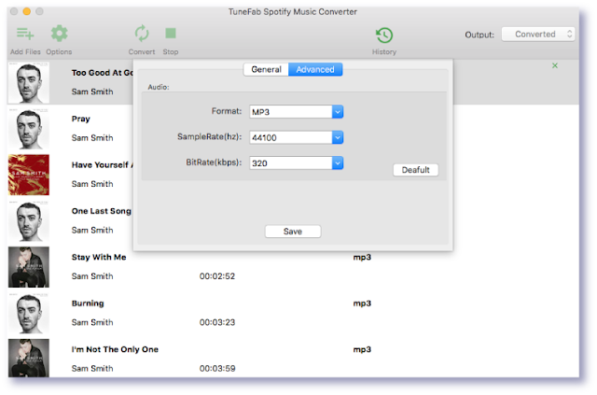The height and width of the screenshot is (395, 597).
Task: Click mp3 label in Stay With Me row
Action: [x=362, y=258]
